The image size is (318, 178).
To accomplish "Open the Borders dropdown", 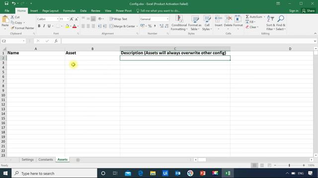I will click(x=62, y=26).
